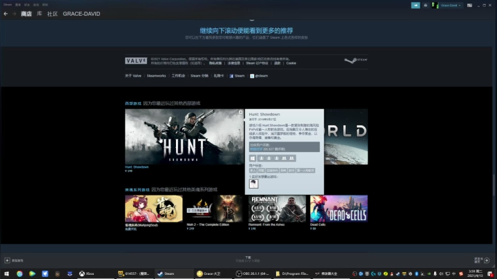Click the friend avatar in the Hunt popup
The width and height of the screenshot is (497, 279).
click(x=253, y=184)
